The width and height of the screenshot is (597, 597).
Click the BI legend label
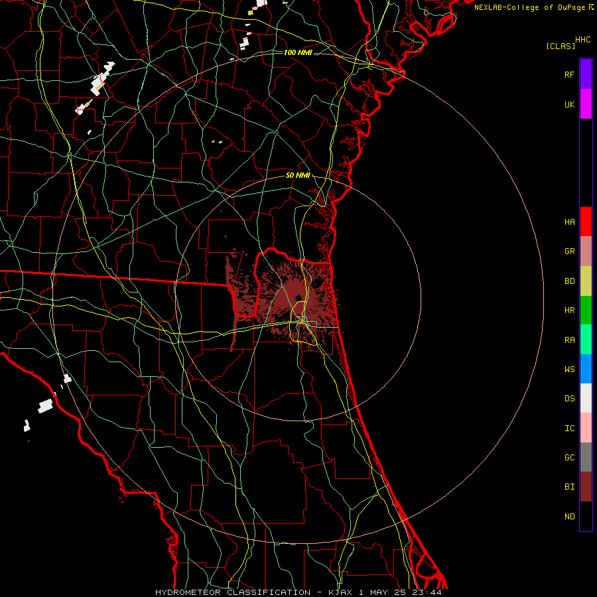[569, 487]
